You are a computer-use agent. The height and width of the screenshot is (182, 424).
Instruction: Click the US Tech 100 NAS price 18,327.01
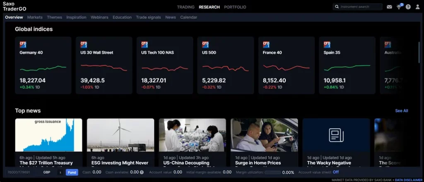154,81
